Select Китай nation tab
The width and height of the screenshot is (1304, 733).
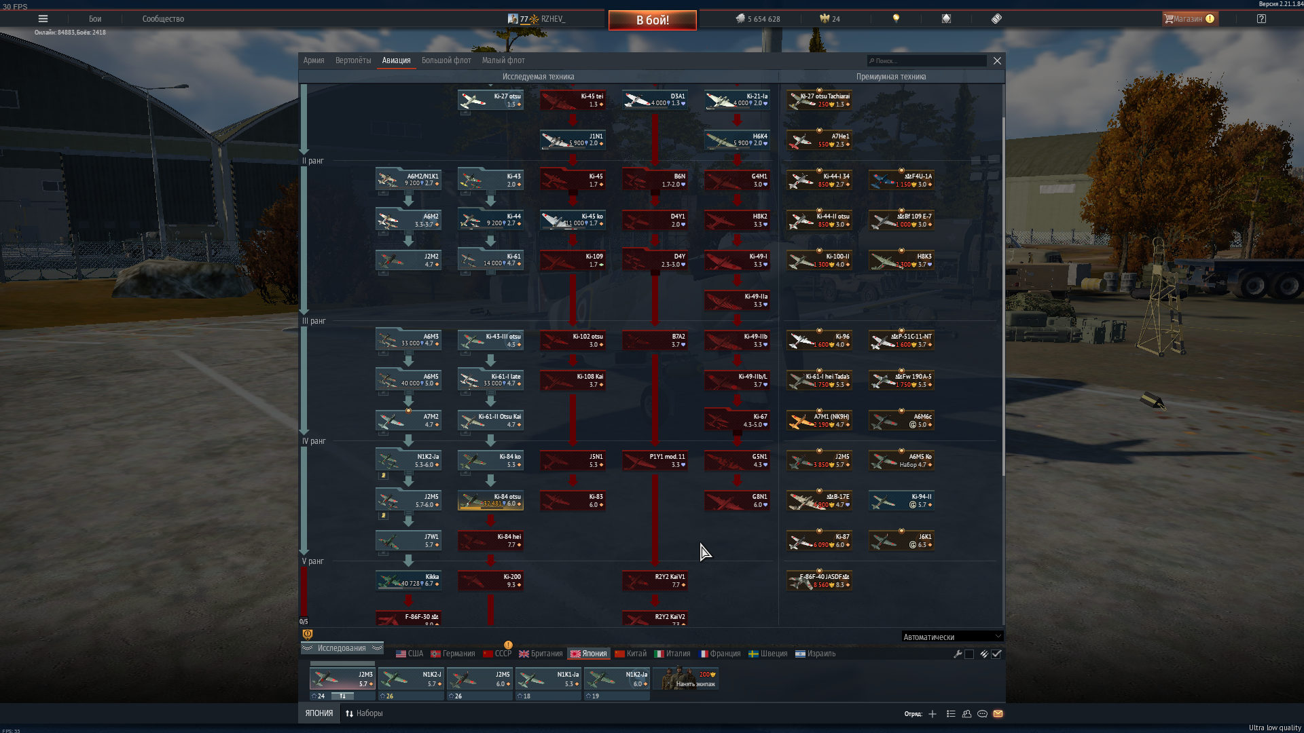point(630,654)
